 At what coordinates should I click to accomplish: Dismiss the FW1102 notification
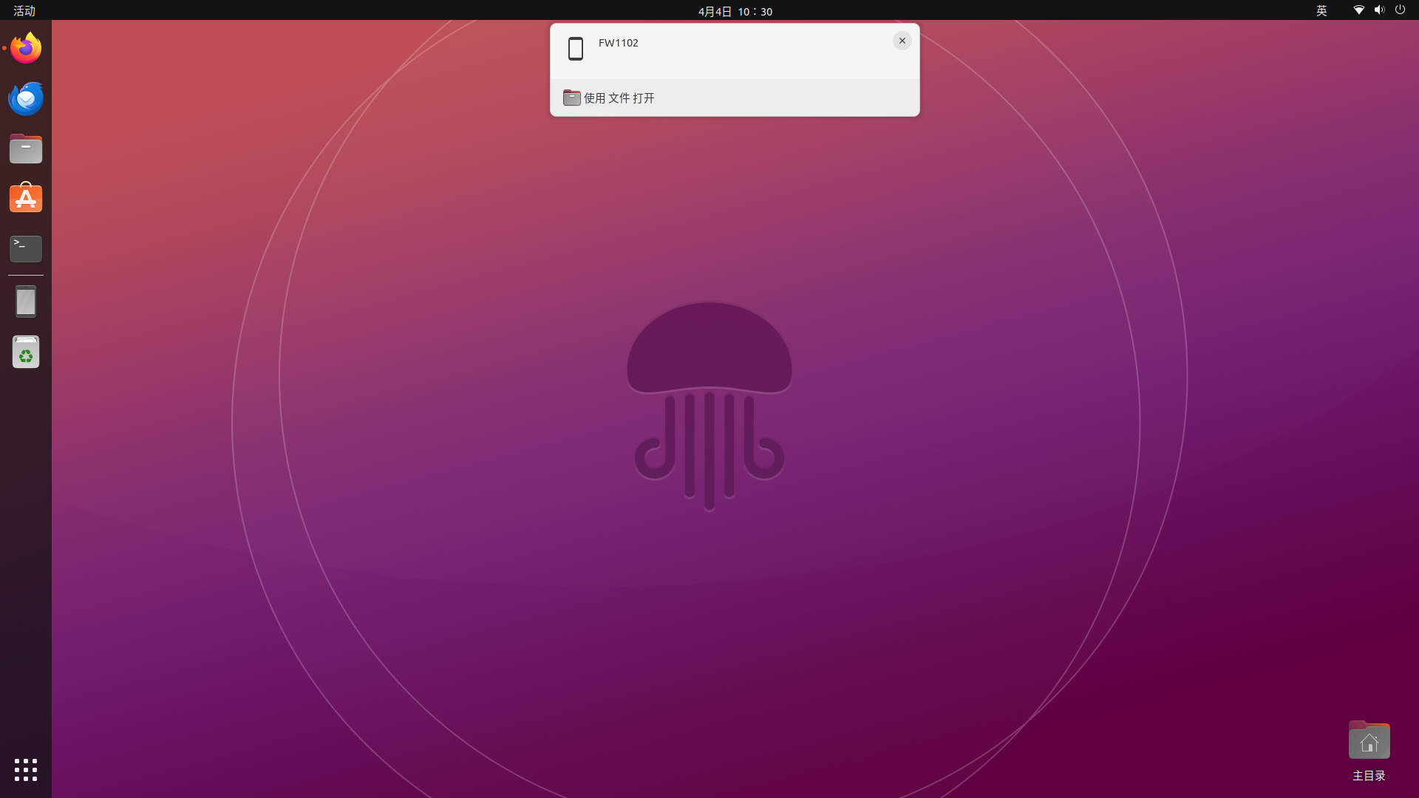pos(902,41)
